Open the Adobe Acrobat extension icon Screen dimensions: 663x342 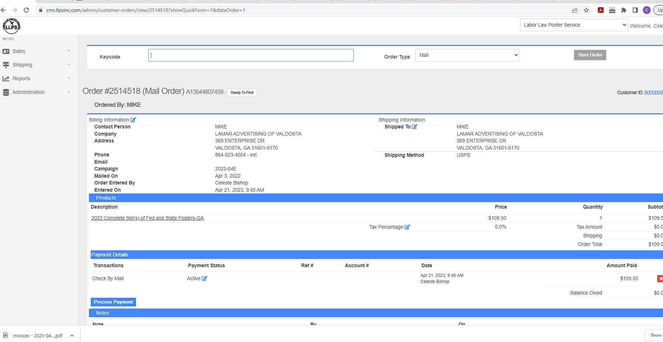coord(601,10)
